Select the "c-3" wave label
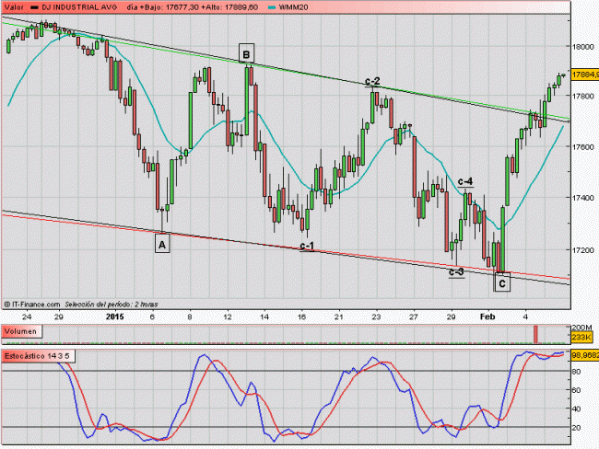This screenshot has height=449, width=599. click(456, 272)
